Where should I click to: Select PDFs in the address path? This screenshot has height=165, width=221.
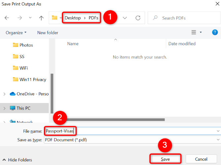point(93,18)
